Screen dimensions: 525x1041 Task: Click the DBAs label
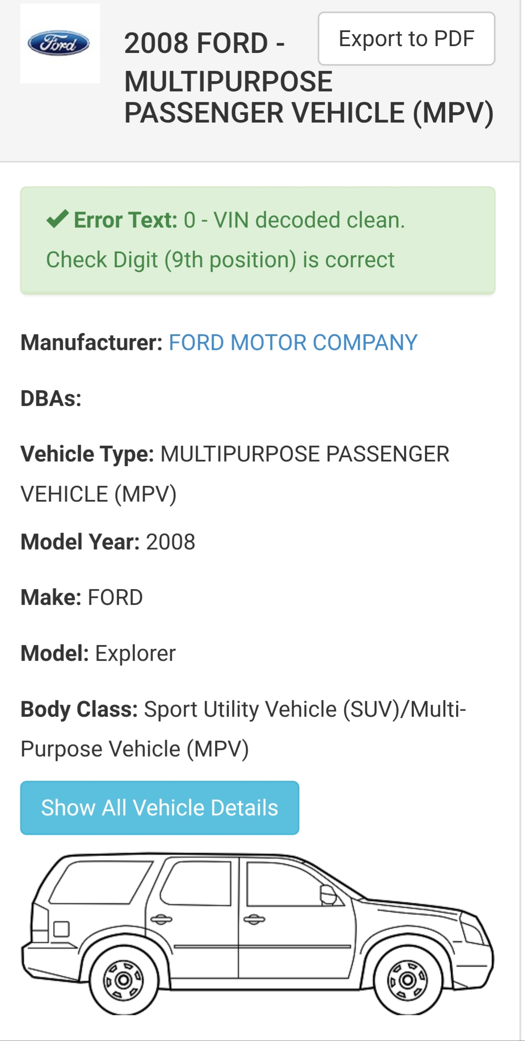[51, 398]
